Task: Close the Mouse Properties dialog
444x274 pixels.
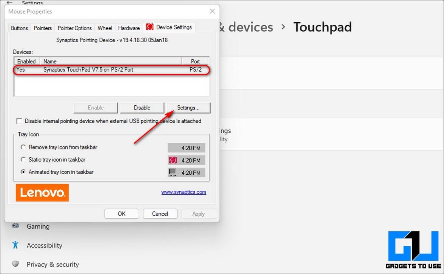Action: click(x=212, y=12)
